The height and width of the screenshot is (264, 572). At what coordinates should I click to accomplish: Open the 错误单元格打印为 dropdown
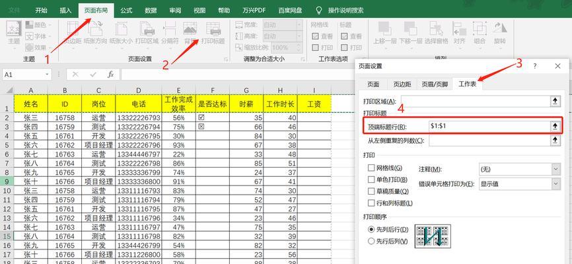pos(556,183)
